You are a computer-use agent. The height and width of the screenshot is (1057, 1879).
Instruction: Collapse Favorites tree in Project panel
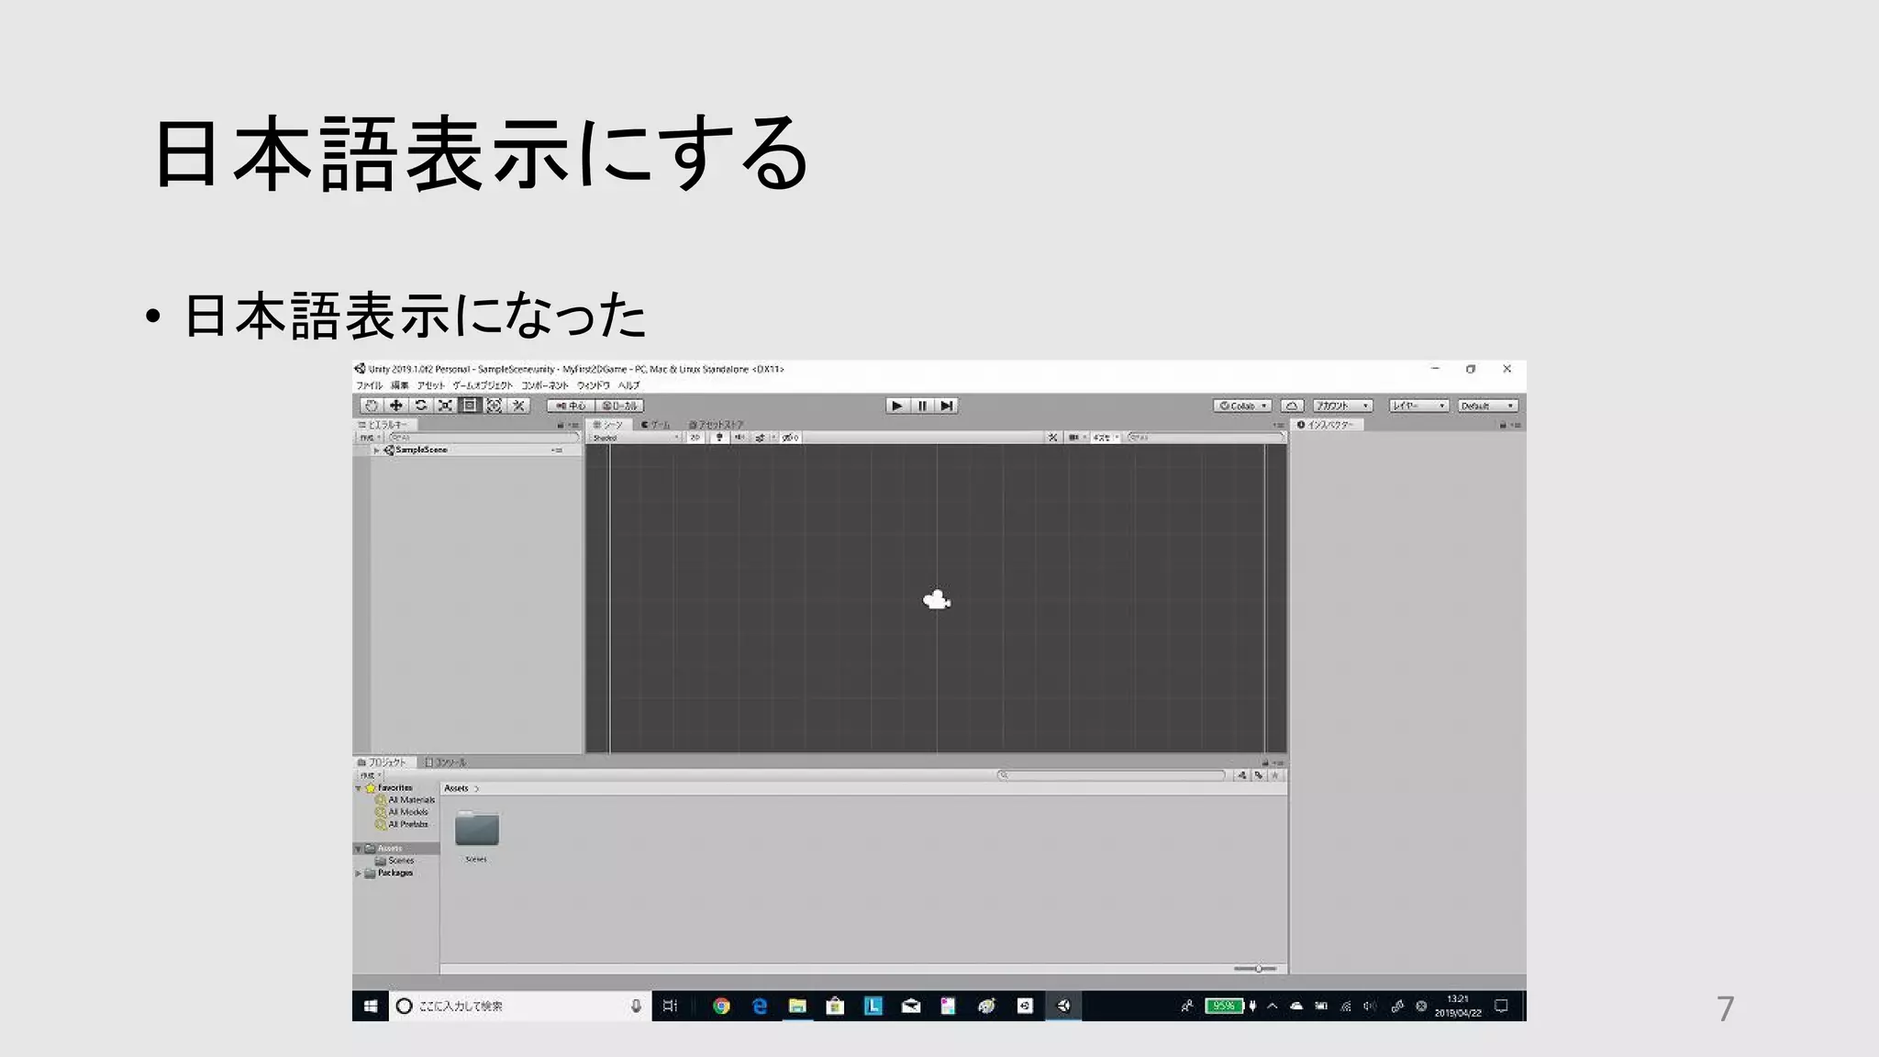point(359,788)
